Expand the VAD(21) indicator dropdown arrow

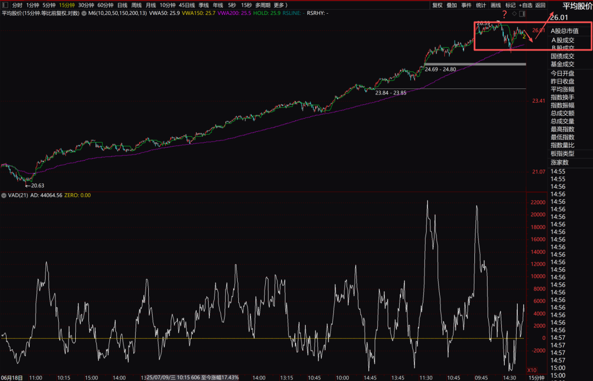4,195
